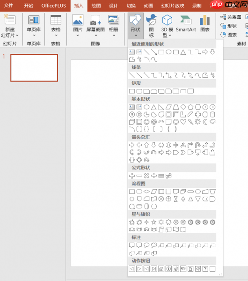Pick the help question-mark action button
This screenshot has width=248, height=281.
tap(205, 269)
